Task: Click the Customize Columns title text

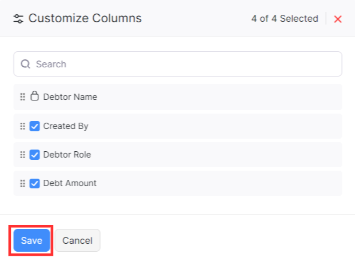Action: (x=85, y=18)
